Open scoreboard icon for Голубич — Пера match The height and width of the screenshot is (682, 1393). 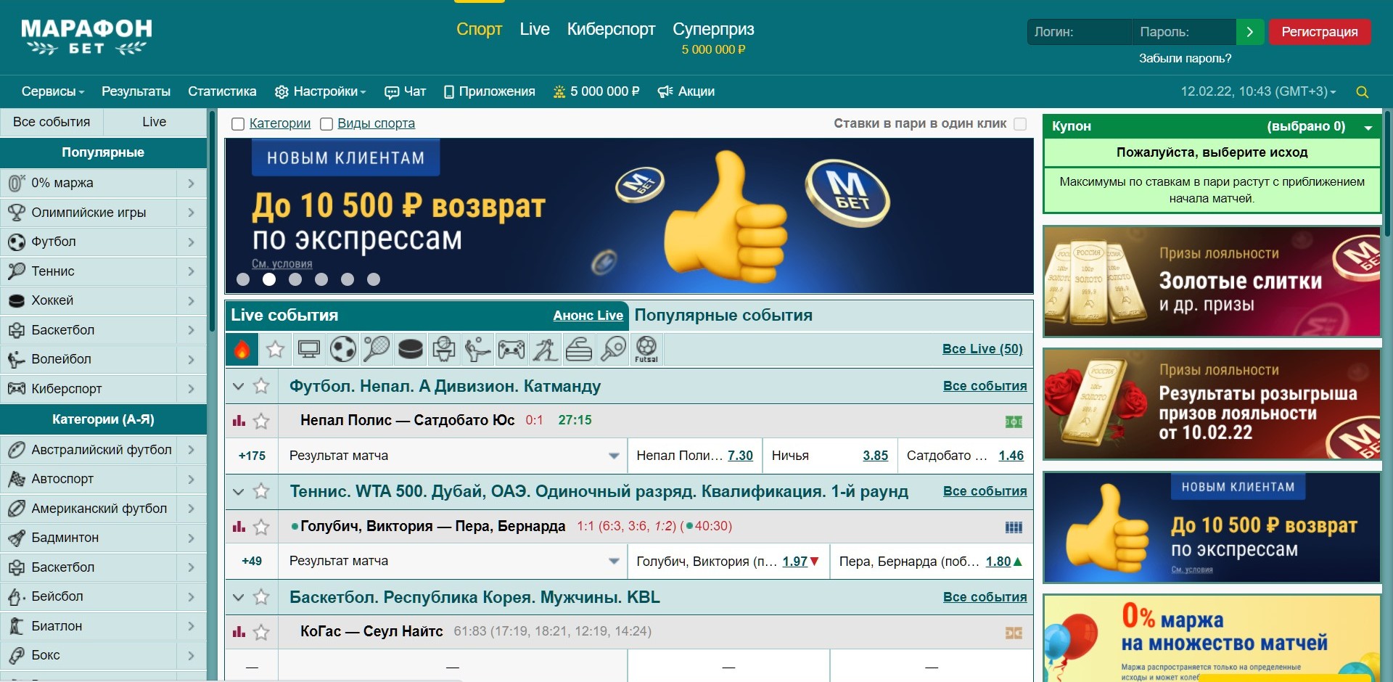coord(1014,527)
